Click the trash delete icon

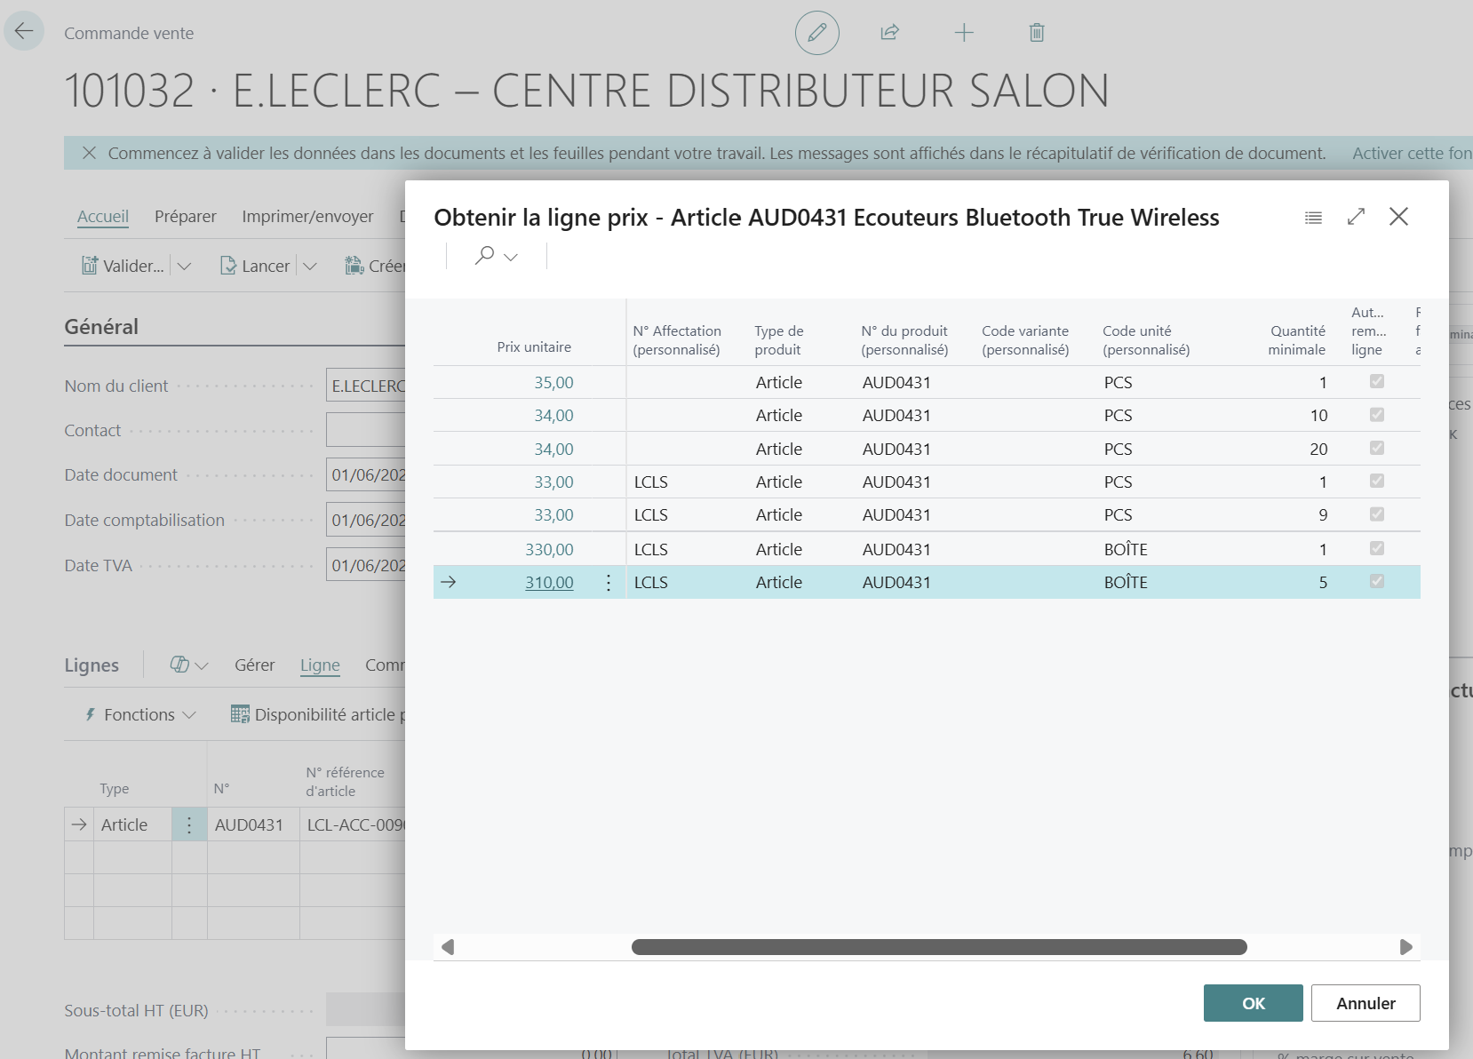point(1037,33)
